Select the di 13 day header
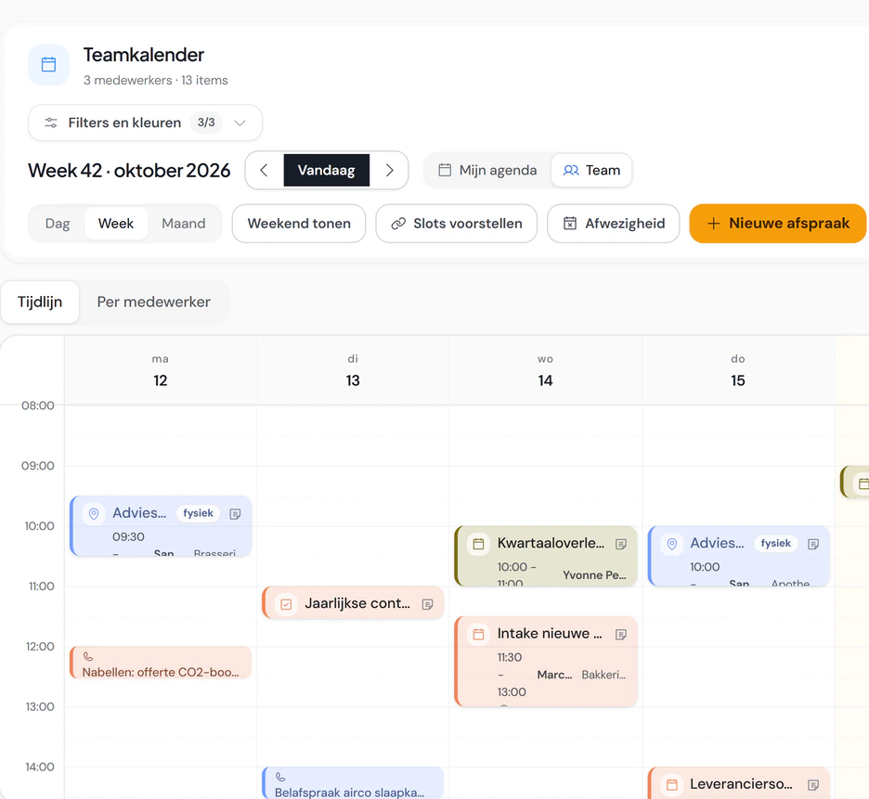This screenshot has height=799, width=869. click(353, 370)
